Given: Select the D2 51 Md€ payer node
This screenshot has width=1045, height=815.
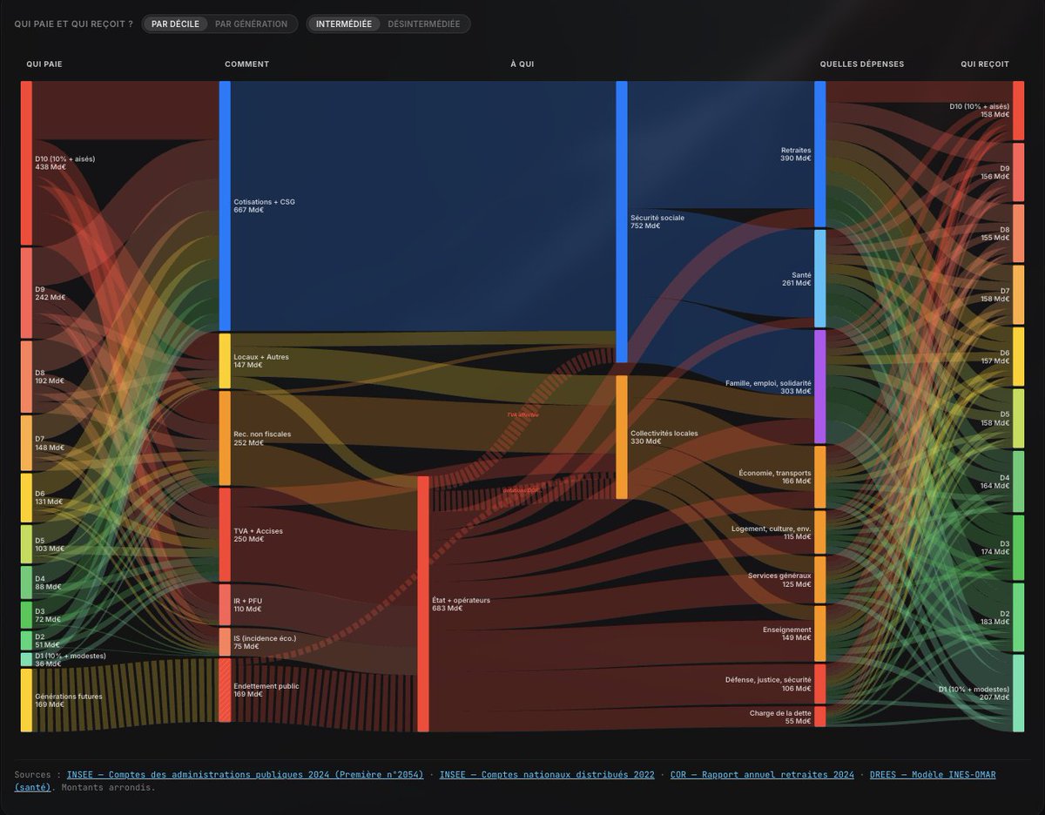Looking at the screenshot, I should coord(26,641).
